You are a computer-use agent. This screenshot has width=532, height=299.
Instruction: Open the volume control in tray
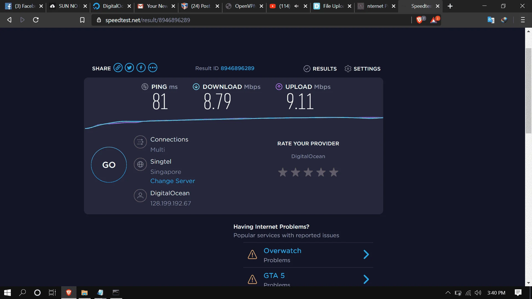click(478, 293)
